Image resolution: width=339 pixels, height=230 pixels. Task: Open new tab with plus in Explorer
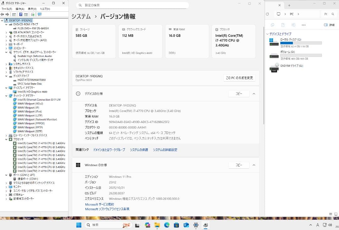click(289, 5)
